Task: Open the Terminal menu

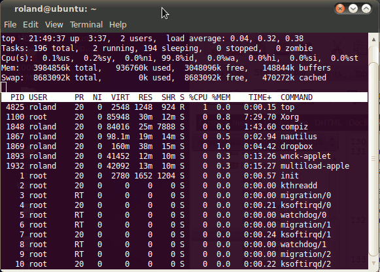Action: click(86, 25)
